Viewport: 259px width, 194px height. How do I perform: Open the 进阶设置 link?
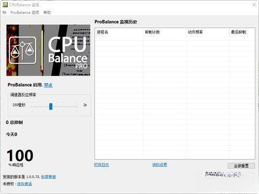pyautogui.click(x=160, y=165)
